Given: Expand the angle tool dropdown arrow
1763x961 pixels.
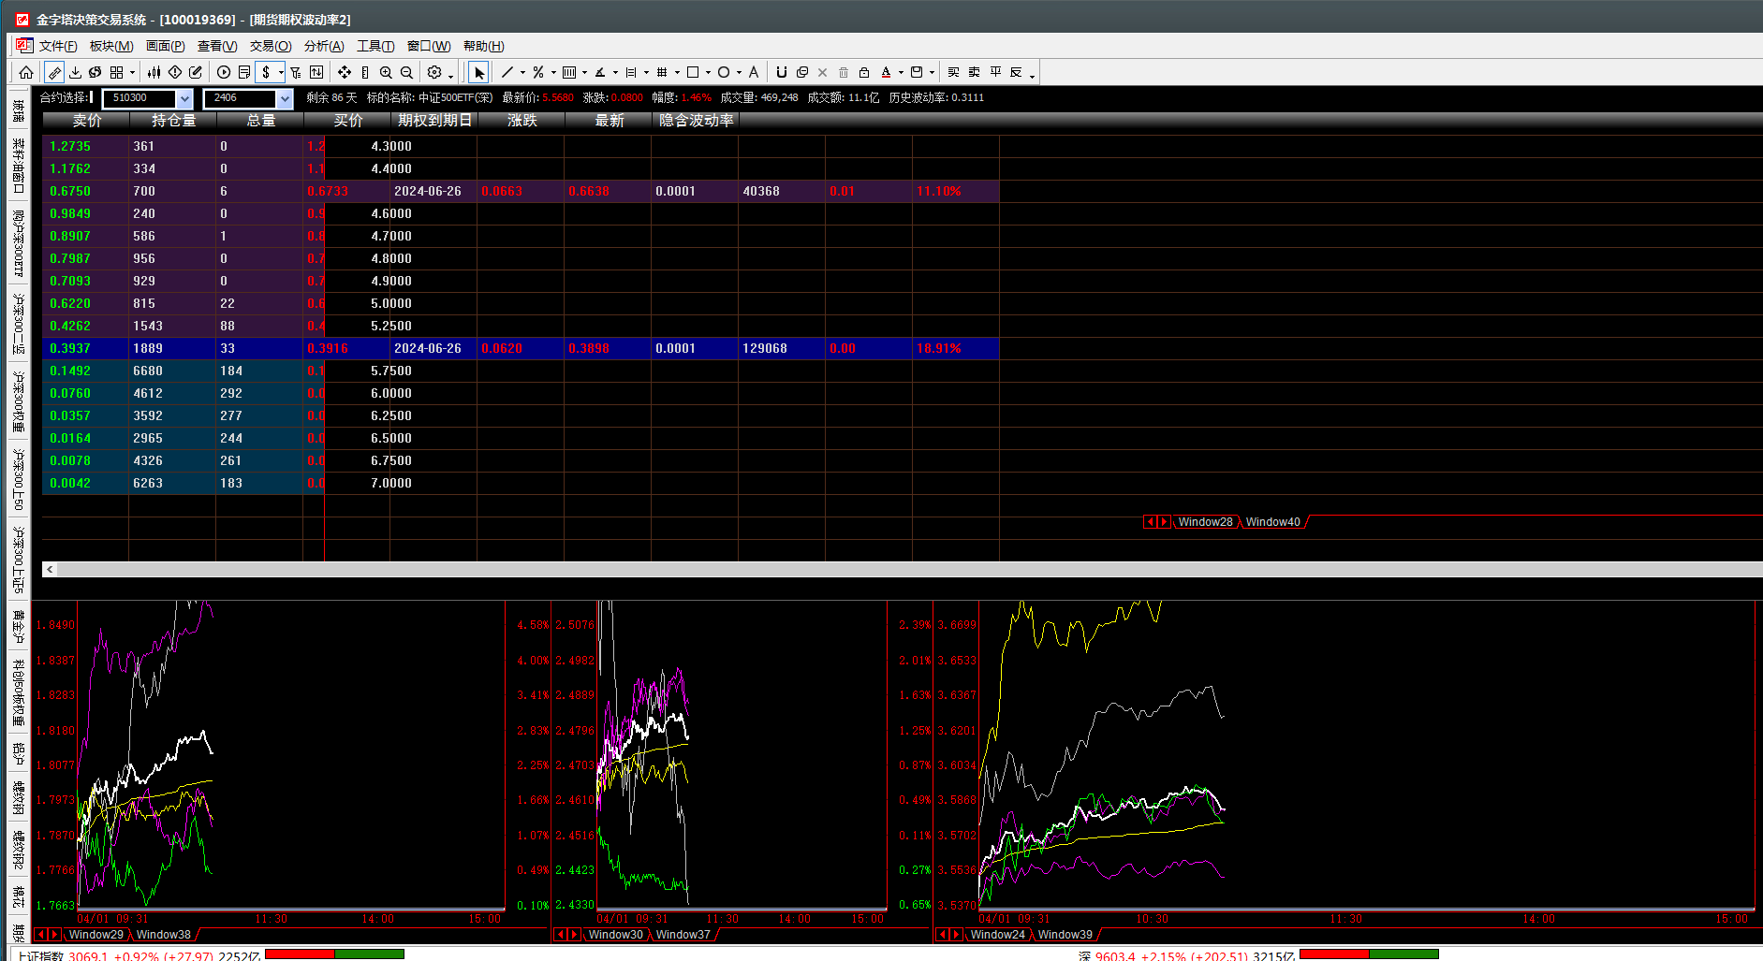Looking at the screenshot, I should 615,72.
